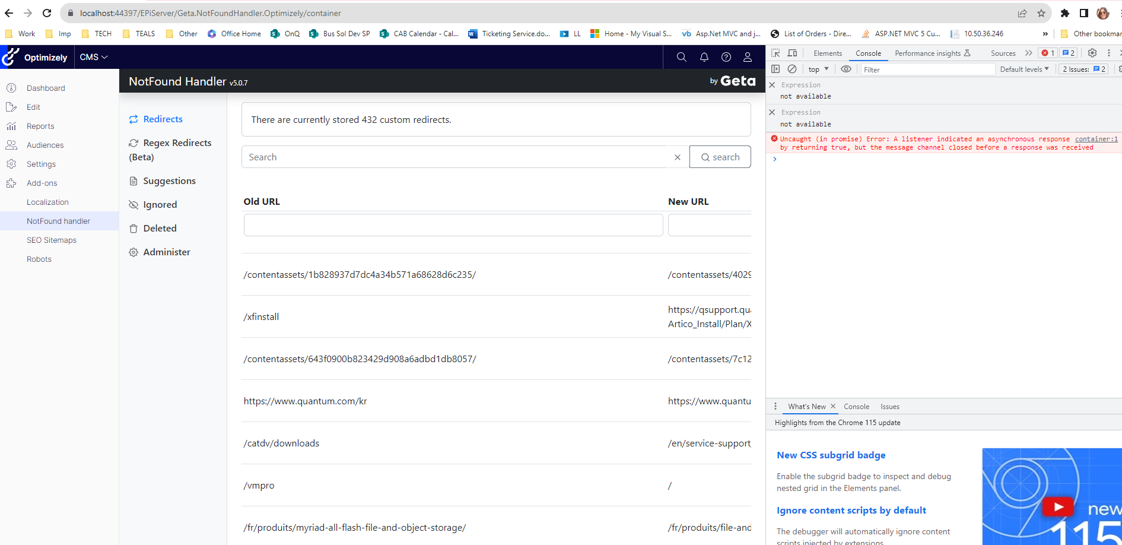Viewport: 1122px width, 545px height.
Task: Toggle the console sidebar panel
Action: point(775,69)
